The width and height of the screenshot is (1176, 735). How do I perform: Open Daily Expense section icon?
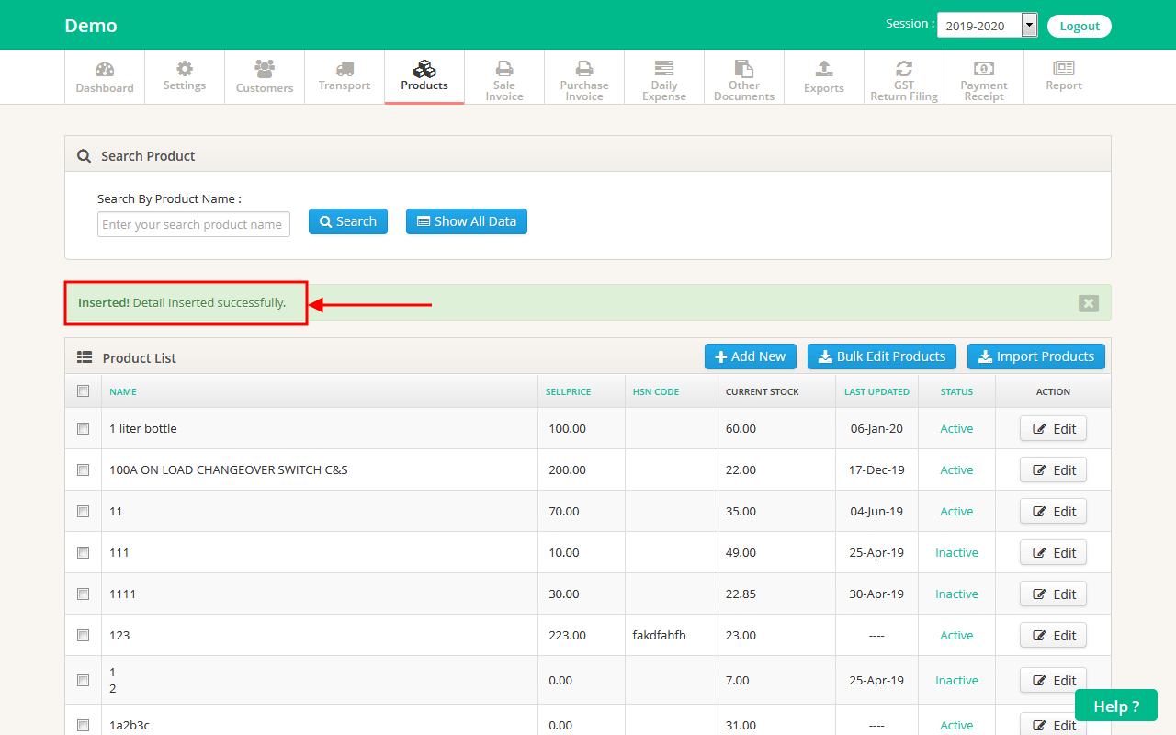point(664,68)
